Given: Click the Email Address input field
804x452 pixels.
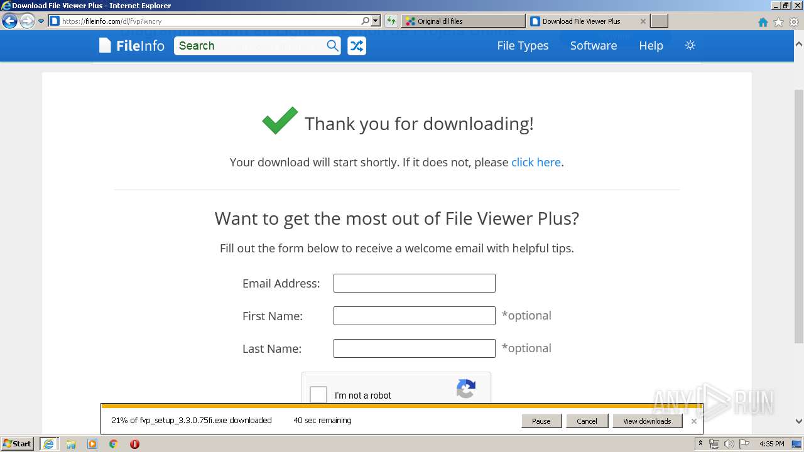Looking at the screenshot, I should click(415, 283).
